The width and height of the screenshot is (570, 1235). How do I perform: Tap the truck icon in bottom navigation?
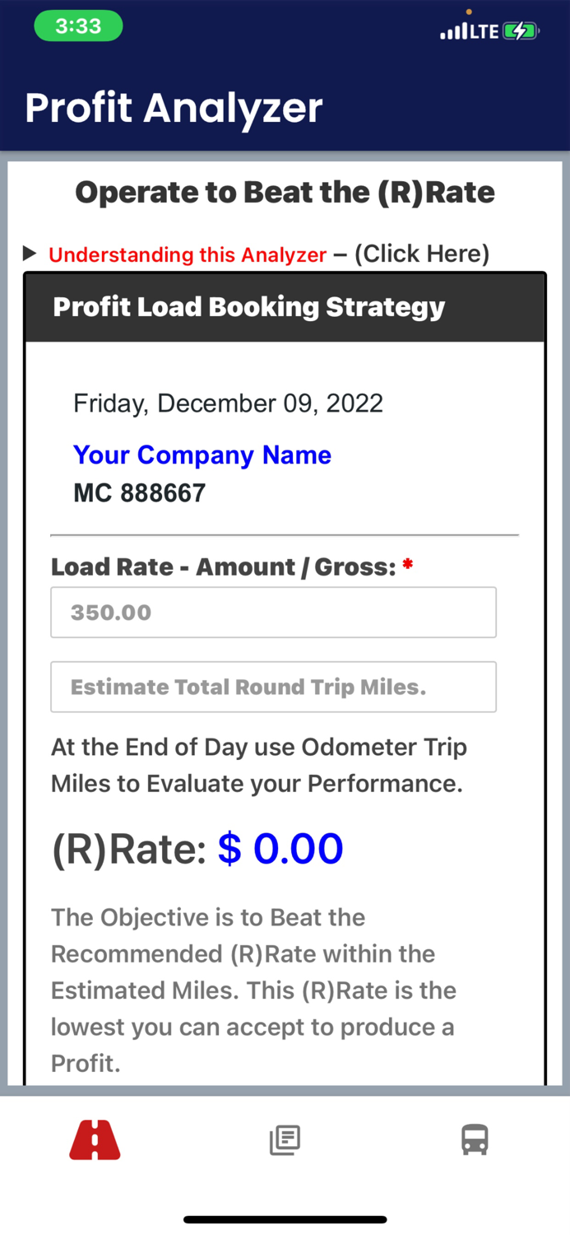coord(475,1139)
